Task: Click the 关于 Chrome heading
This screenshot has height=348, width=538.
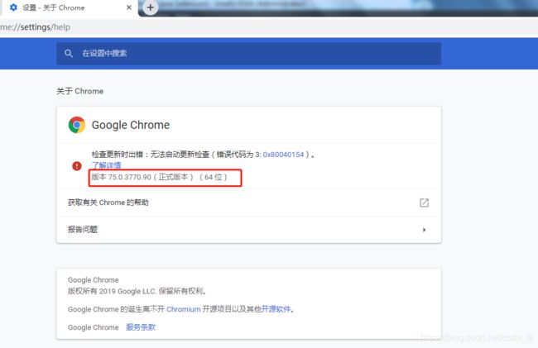Action: click(80, 91)
